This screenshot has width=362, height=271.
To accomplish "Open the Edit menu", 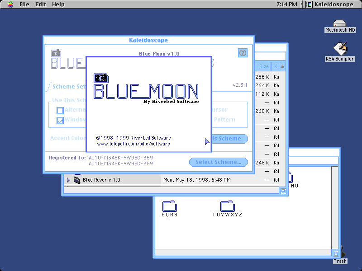I will tap(41, 5).
